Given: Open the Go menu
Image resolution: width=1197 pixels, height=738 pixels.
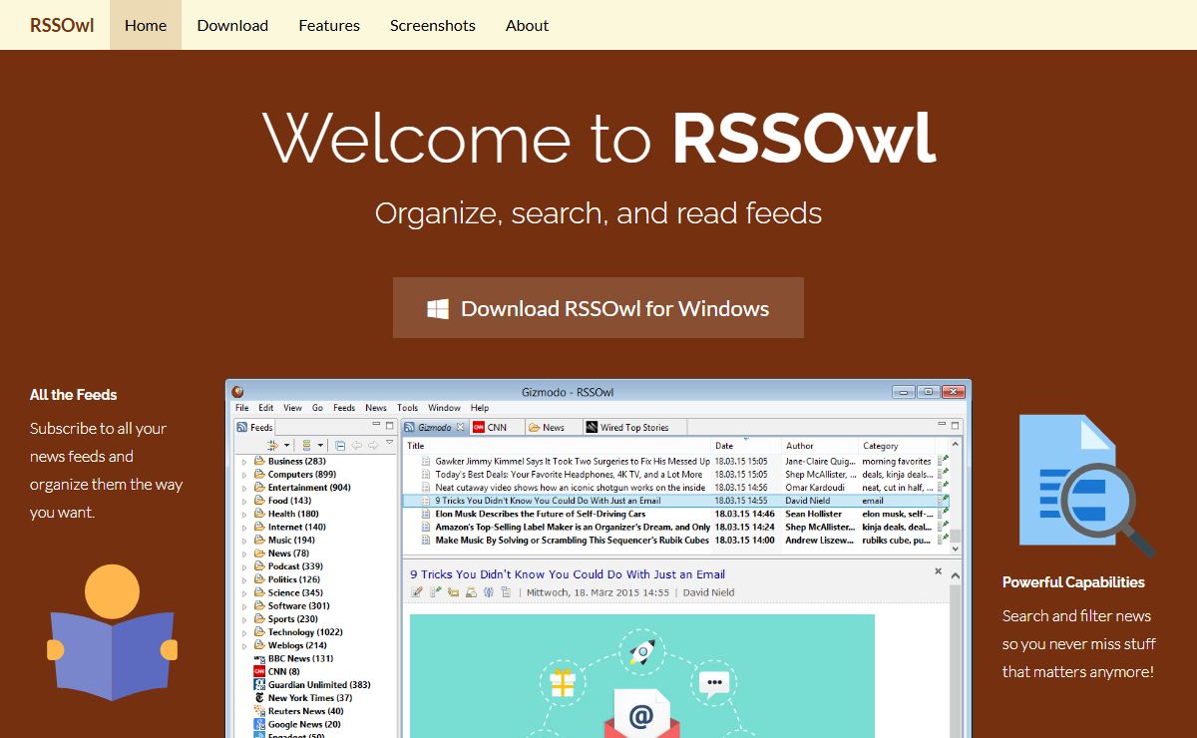Looking at the screenshot, I should click(317, 408).
